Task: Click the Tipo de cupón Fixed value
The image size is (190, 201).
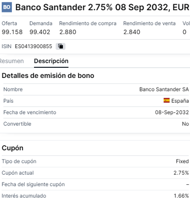Action: click(x=182, y=161)
